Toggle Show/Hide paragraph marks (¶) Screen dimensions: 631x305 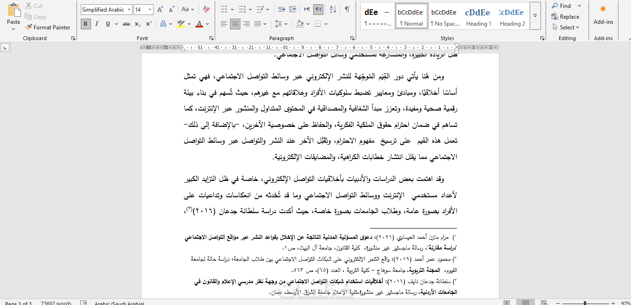pyautogui.click(x=347, y=9)
